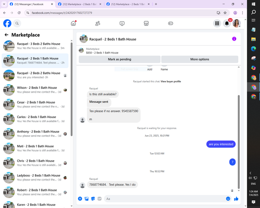Open the Facebook menu grid icon
This screenshot has height=208, width=260.
217,23
